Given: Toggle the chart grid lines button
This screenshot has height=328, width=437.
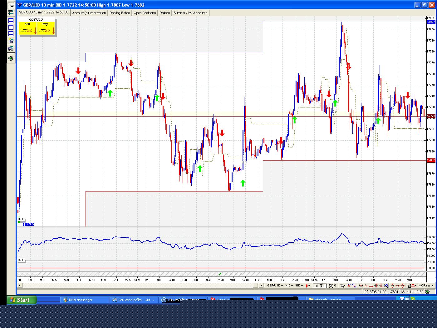Looking at the screenshot, I should tap(326, 286).
